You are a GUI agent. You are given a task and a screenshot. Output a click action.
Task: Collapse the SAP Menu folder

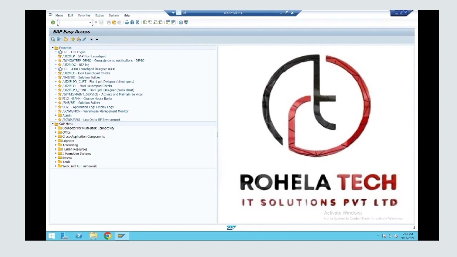pos(52,124)
